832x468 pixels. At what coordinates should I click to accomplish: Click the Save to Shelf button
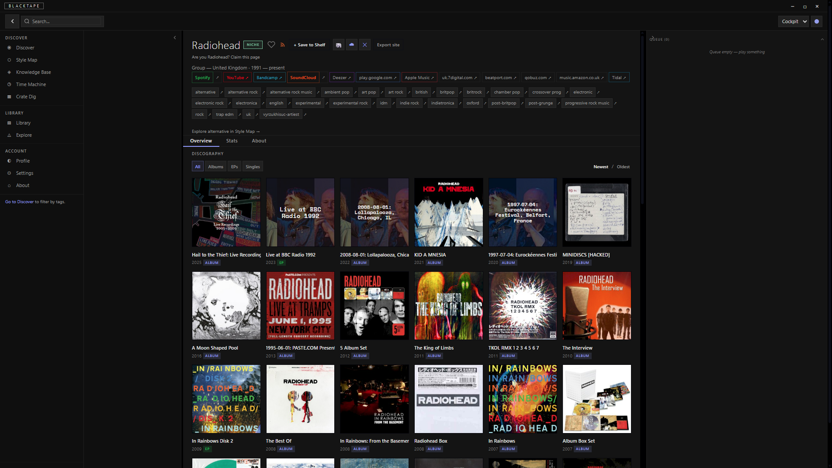(x=309, y=45)
